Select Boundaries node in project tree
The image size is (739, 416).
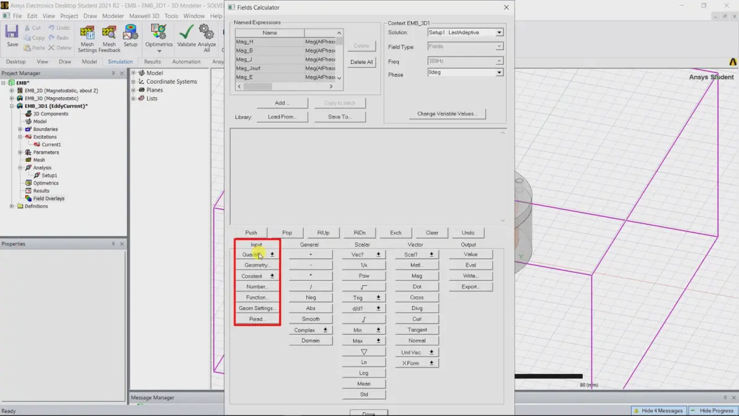pyautogui.click(x=45, y=129)
